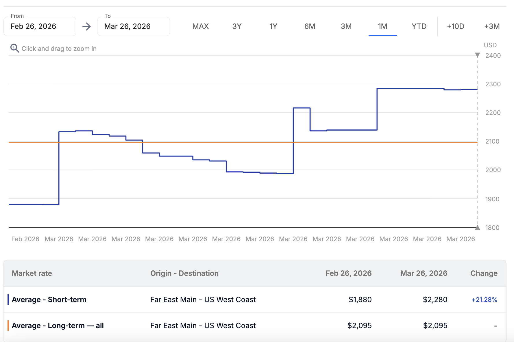
Task: Click the zoom magnifier icon
Action: [14, 48]
